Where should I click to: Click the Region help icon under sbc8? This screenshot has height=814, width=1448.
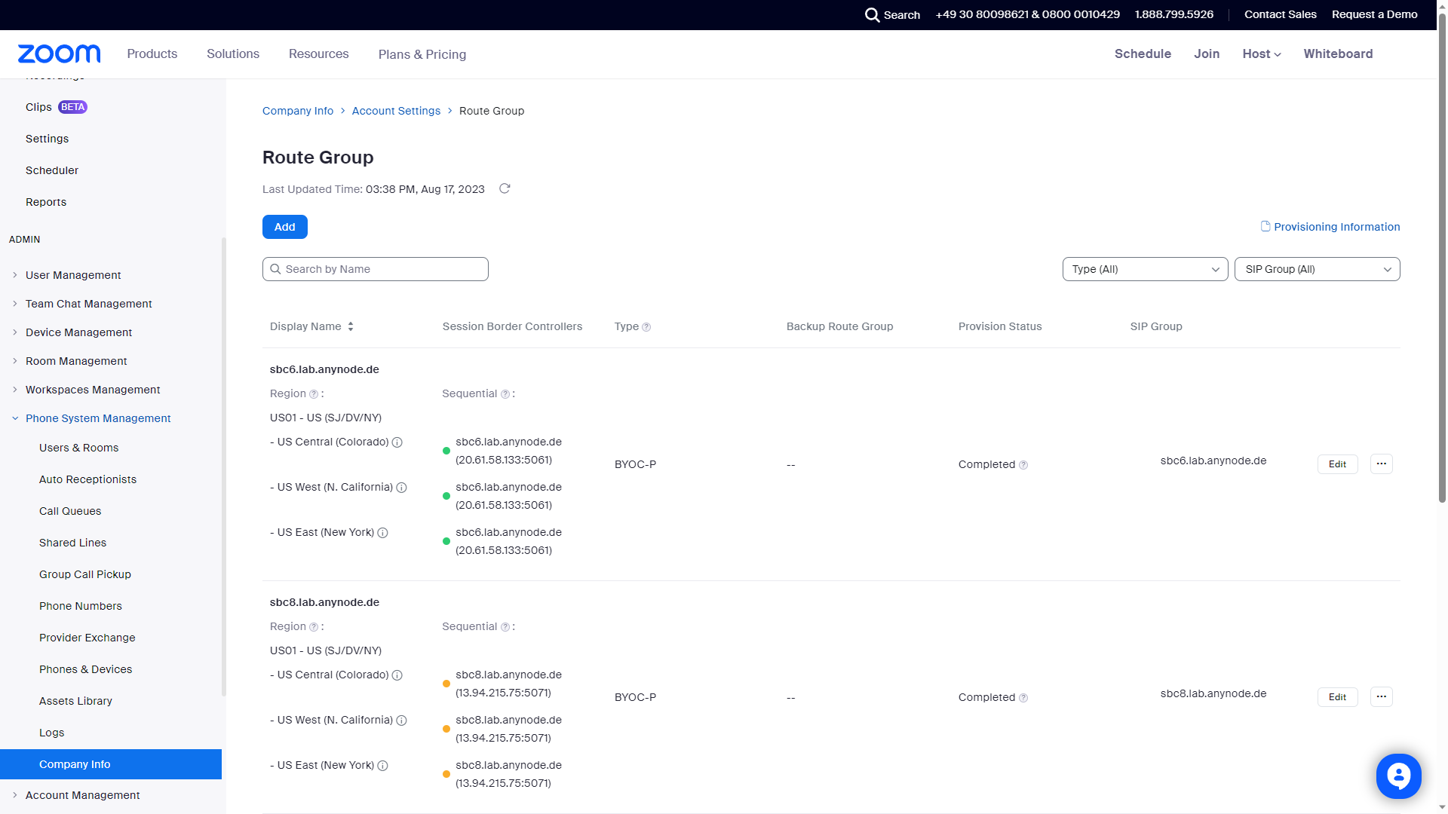[x=314, y=627]
